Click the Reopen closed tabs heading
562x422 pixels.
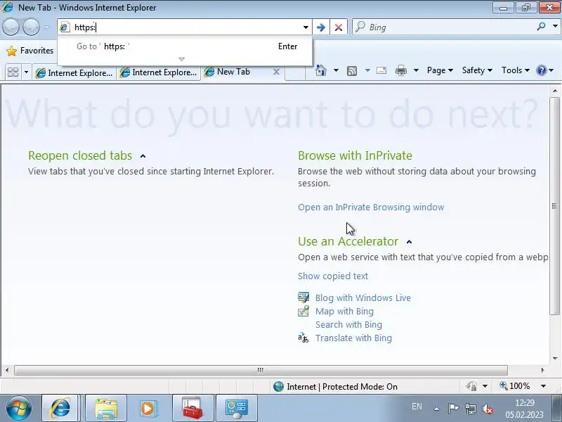tap(80, 155)
